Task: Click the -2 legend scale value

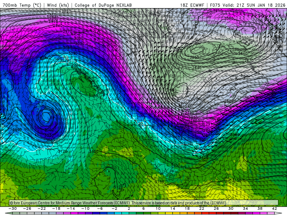Action: click(114, 209)
